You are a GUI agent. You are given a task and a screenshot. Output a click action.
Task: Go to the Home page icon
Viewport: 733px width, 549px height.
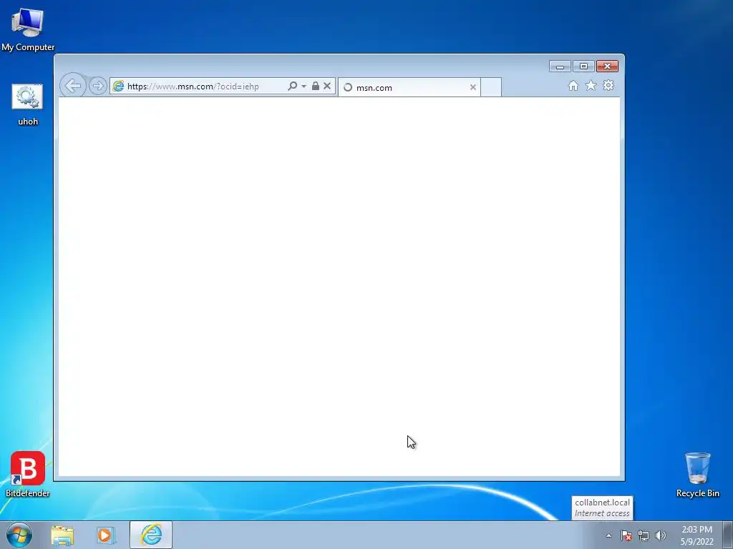pos(573,86)
